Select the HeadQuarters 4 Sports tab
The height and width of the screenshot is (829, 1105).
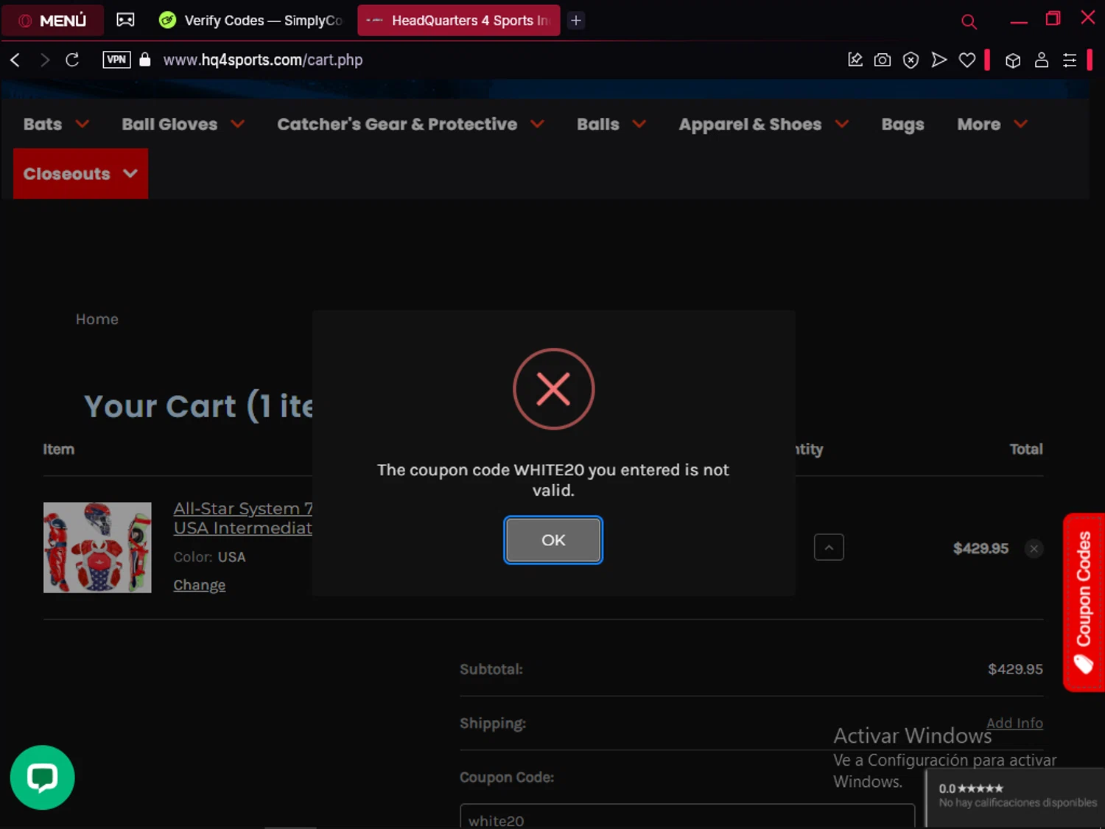459,21
